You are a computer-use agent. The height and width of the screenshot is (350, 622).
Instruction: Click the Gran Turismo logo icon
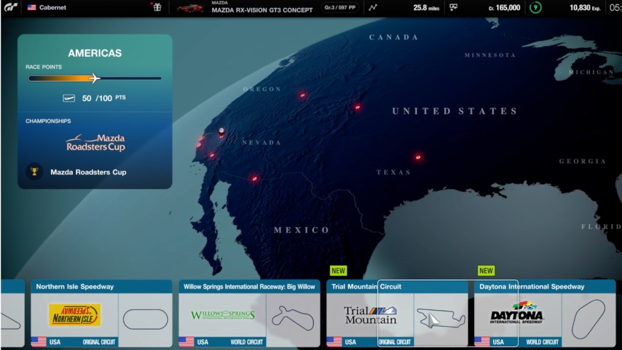(x=10, y=7)
